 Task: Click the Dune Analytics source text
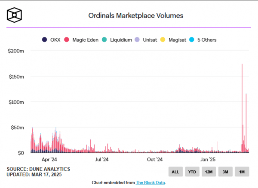[38, 169]
